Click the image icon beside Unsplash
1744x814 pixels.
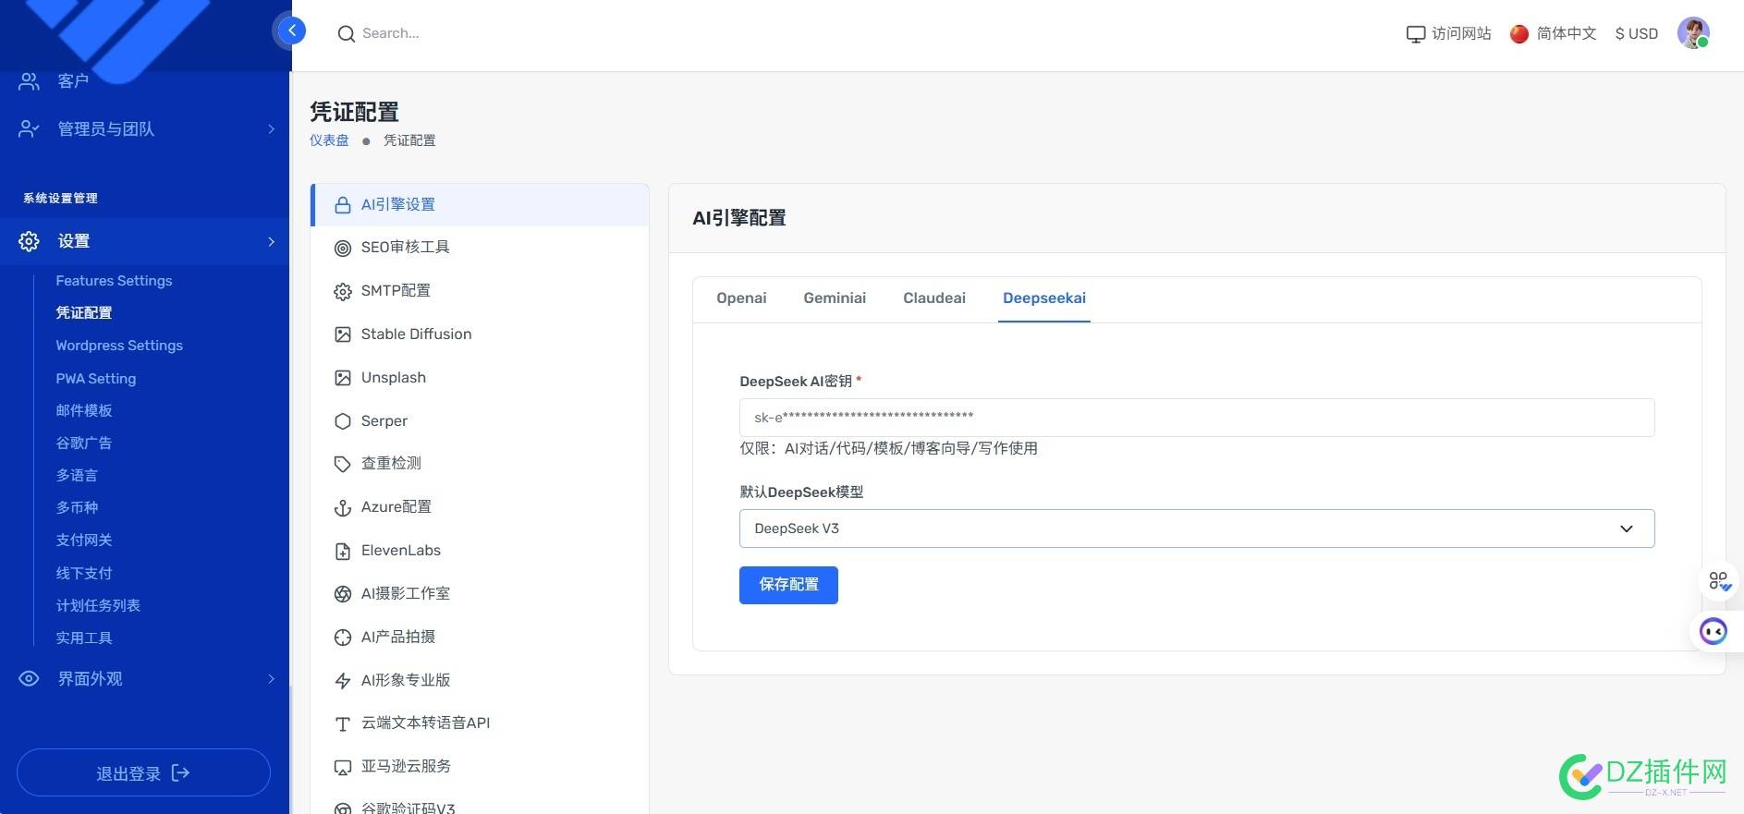[x=342, y=378]
